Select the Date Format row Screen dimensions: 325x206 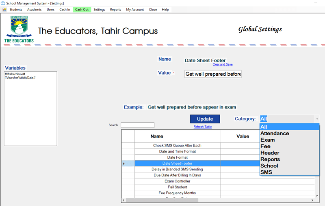[177, 157]
